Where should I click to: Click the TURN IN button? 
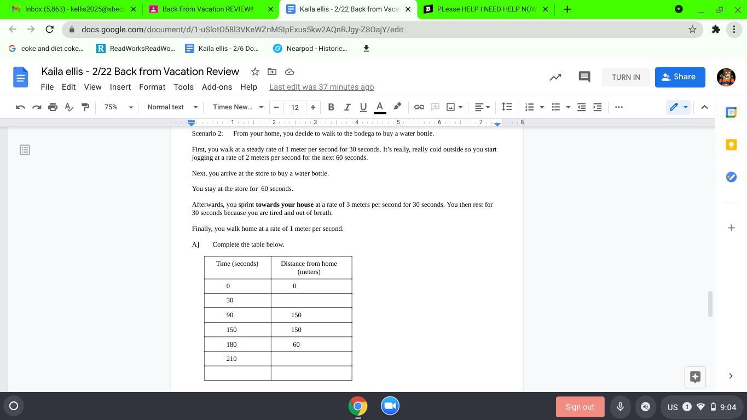626,77
